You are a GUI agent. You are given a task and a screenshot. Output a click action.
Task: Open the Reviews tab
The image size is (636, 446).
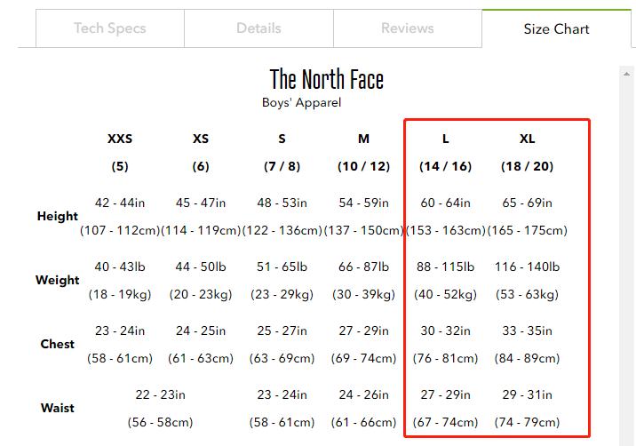coord(408,28)
